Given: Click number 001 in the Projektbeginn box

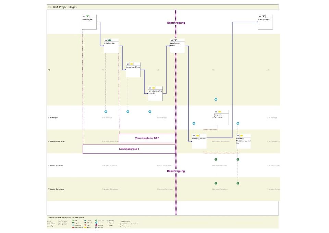Looking at the screenshot, I should 84,16.
